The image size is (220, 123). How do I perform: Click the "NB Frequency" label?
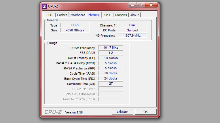(x=105, y=35)
